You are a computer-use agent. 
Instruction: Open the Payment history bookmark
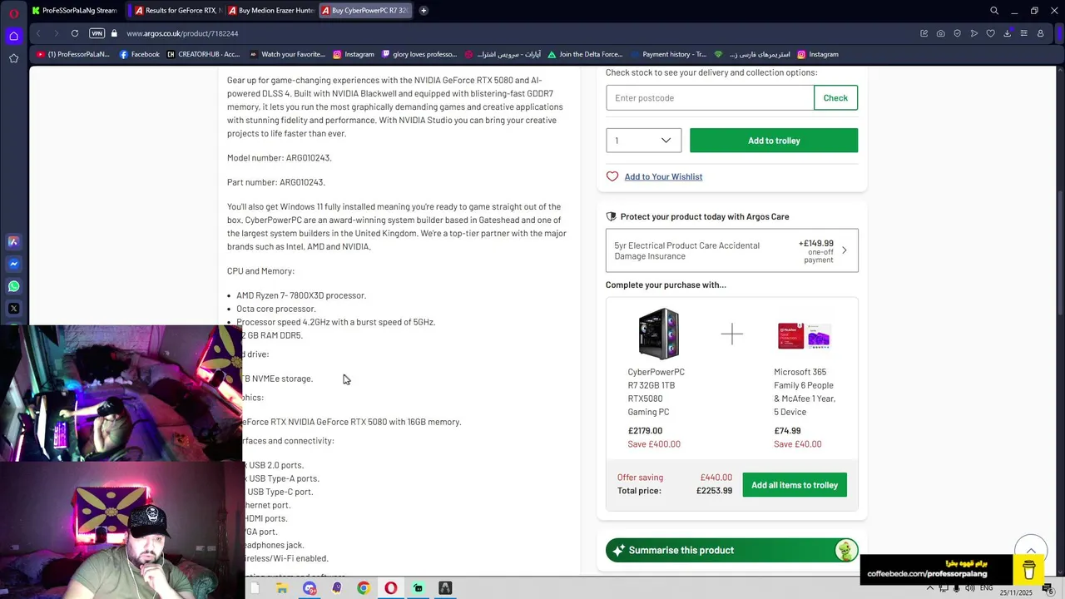pyautogui.click(x=668, y=54)
